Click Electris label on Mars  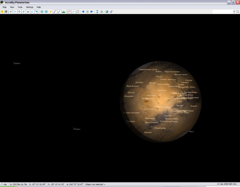148,132
